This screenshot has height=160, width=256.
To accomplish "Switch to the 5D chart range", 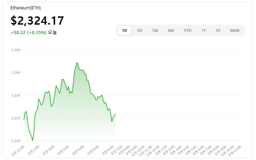I will click(140, 30).
